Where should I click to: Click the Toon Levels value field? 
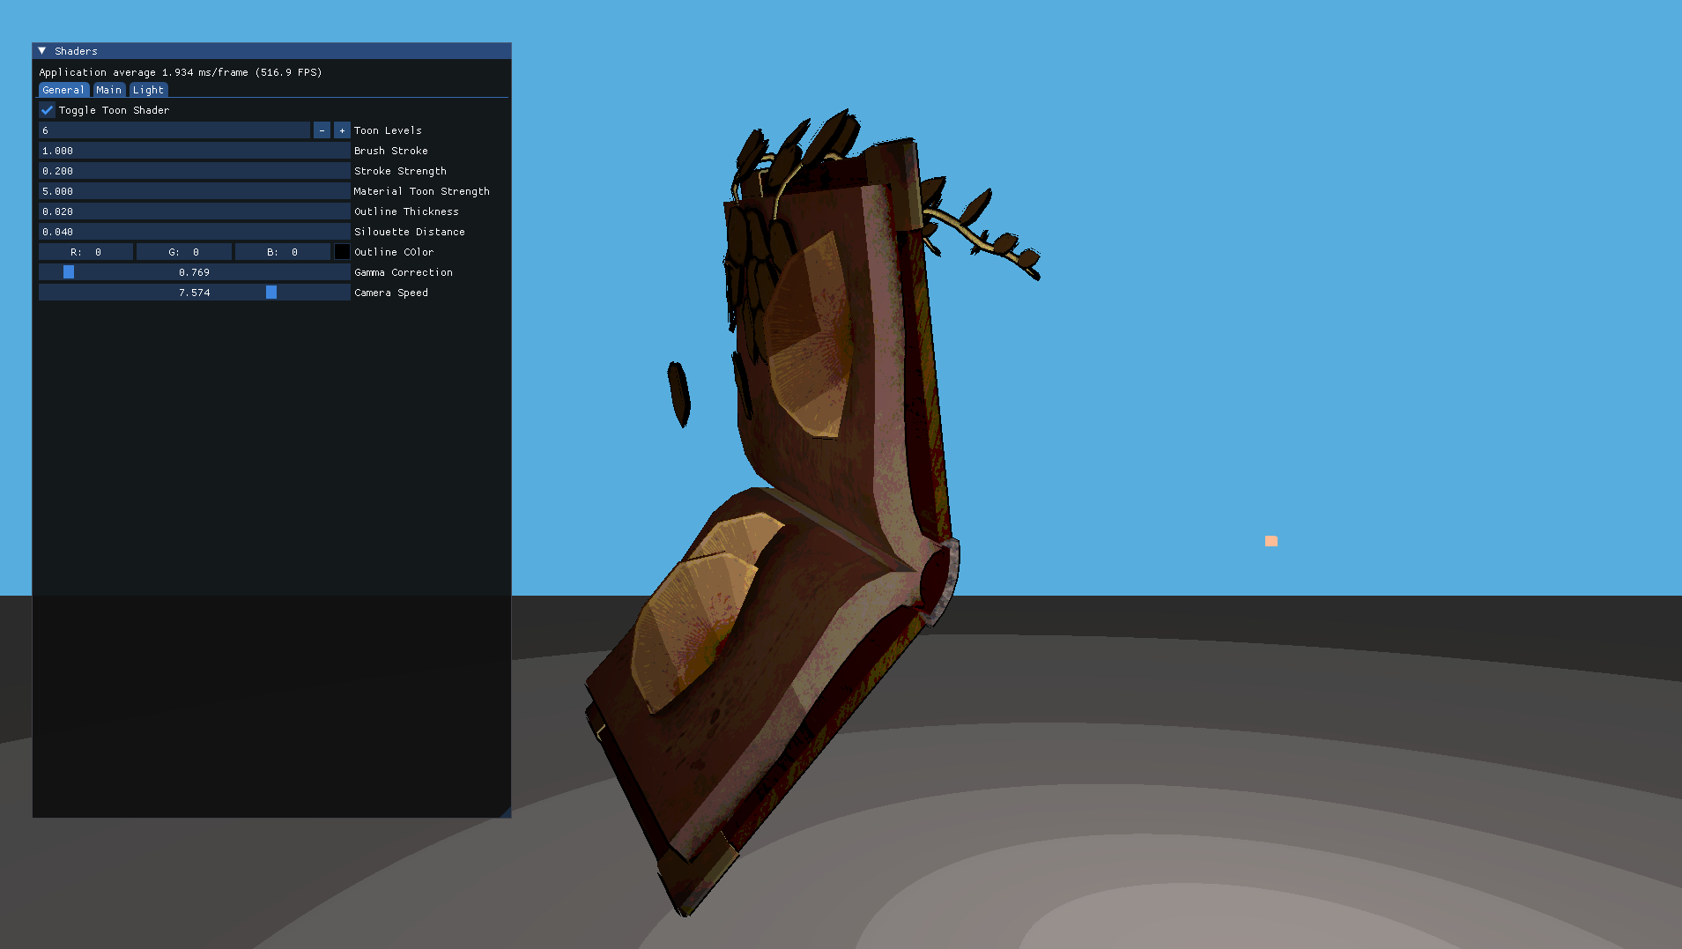tap(174, 130)
